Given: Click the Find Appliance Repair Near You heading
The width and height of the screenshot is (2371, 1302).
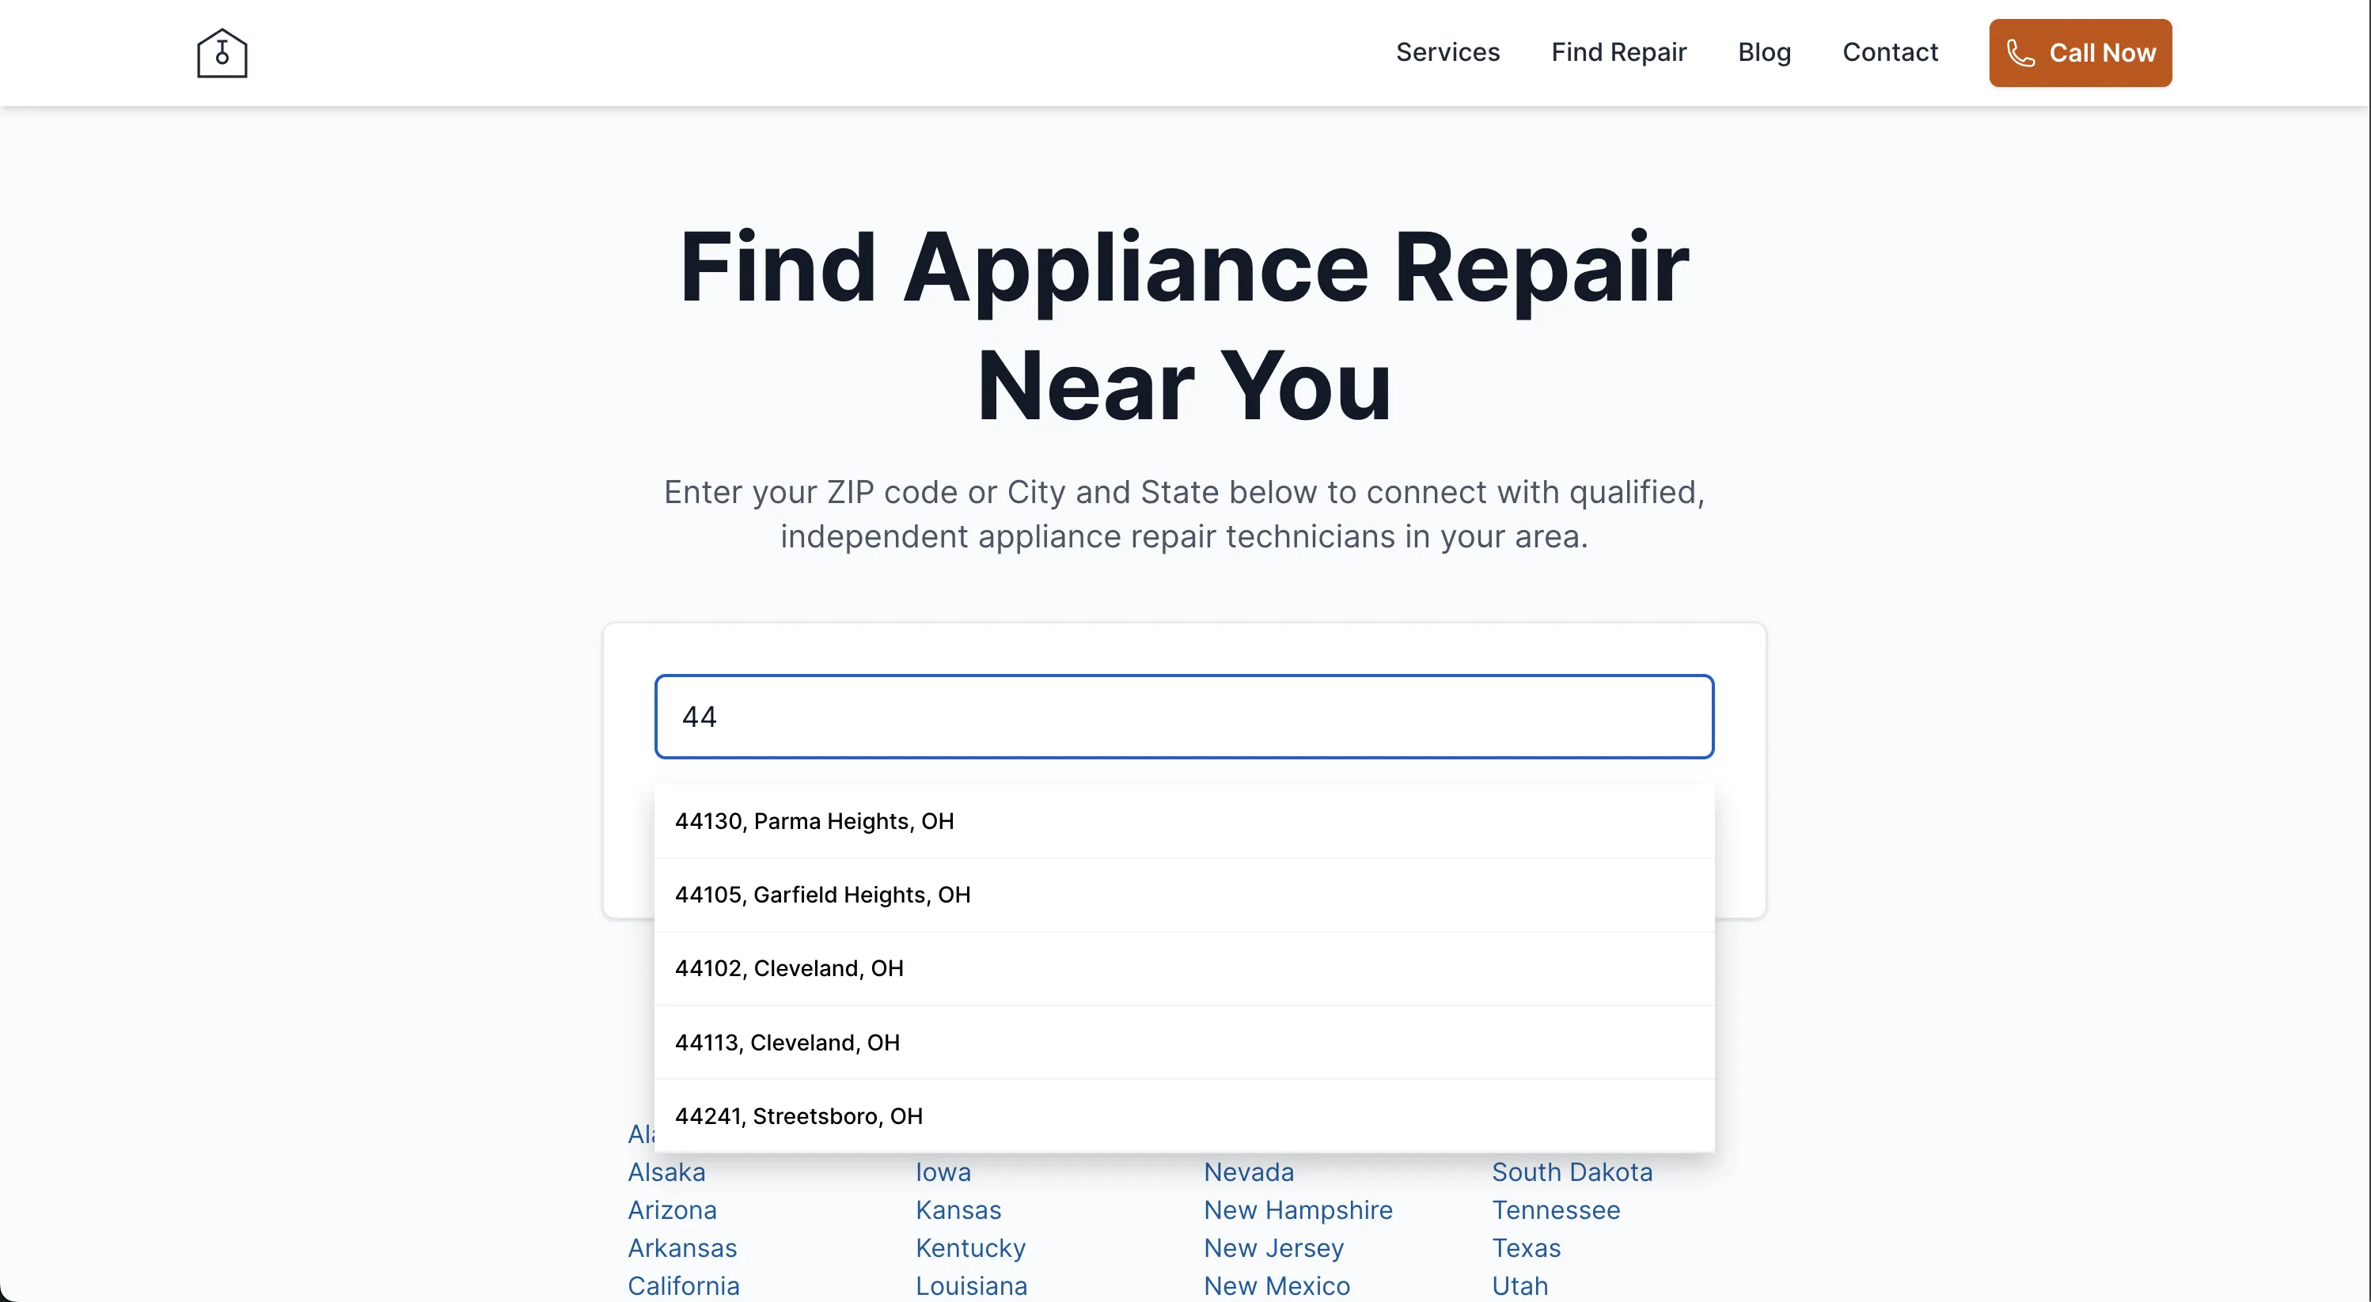Looking at the screenshot, I should click(x=1184, y=326).
